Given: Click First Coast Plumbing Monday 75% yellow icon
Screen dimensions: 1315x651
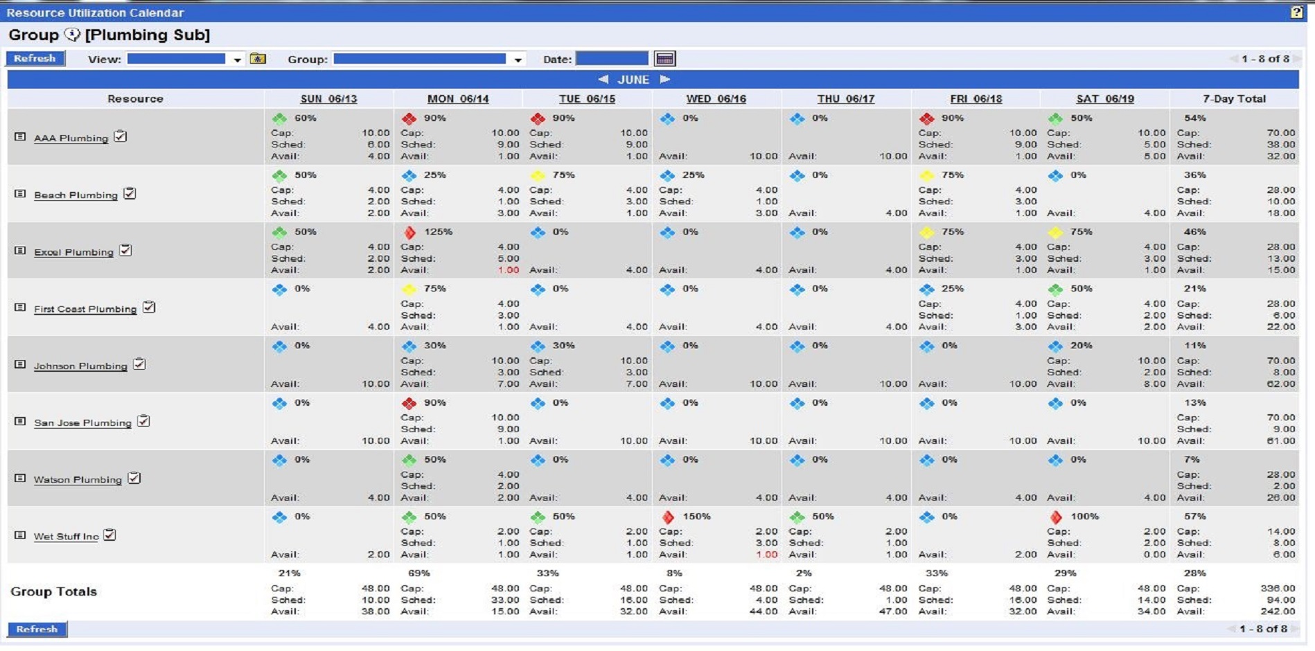Looking at the screenshot, I should [x=409, y=289].
